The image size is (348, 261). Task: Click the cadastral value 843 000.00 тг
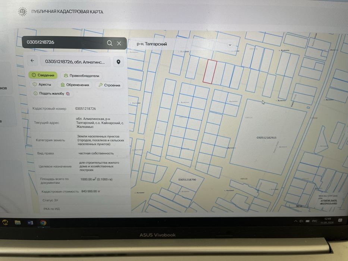pos(91,191)
